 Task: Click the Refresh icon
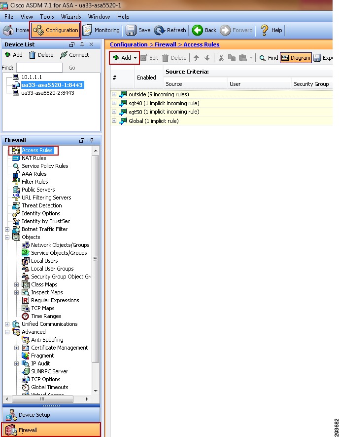pyautogui.click(x=160, y=30)
